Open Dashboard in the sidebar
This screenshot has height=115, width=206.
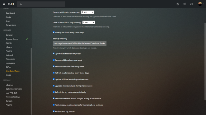(10, 13)
